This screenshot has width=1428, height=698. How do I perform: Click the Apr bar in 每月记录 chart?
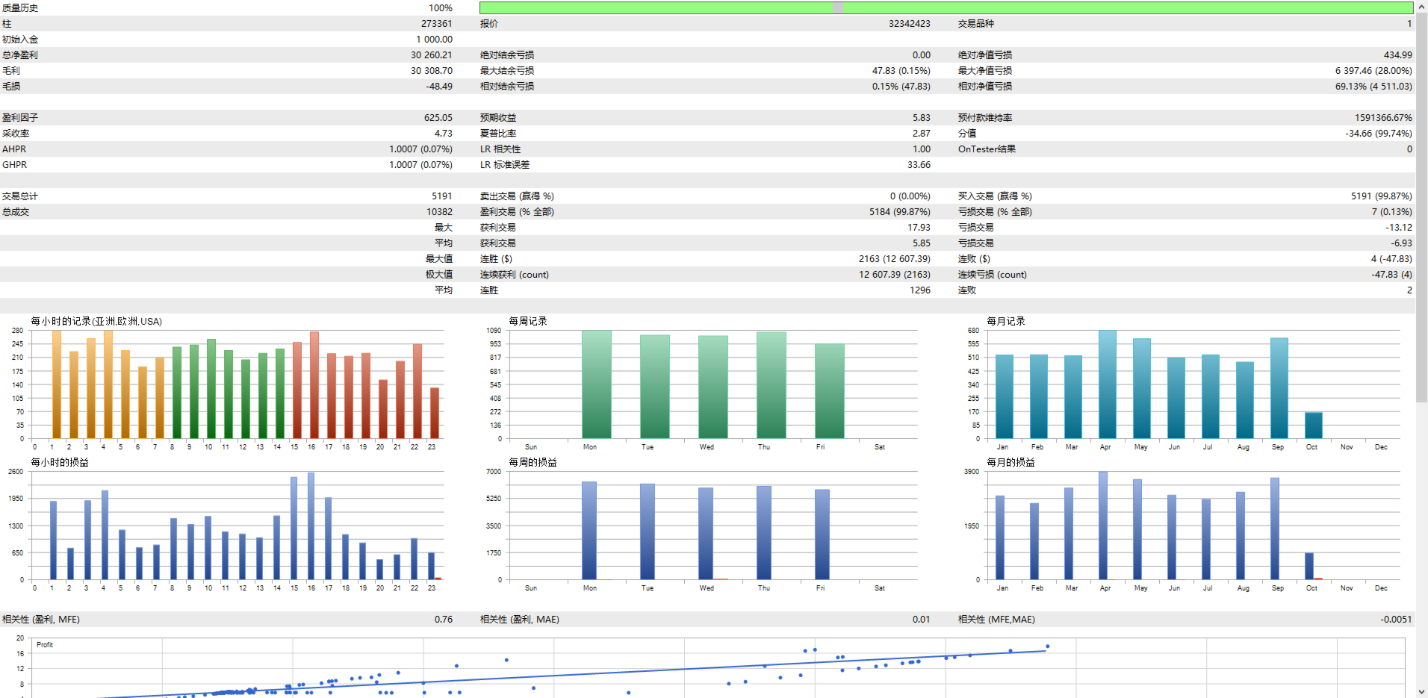pos(1107,384)
